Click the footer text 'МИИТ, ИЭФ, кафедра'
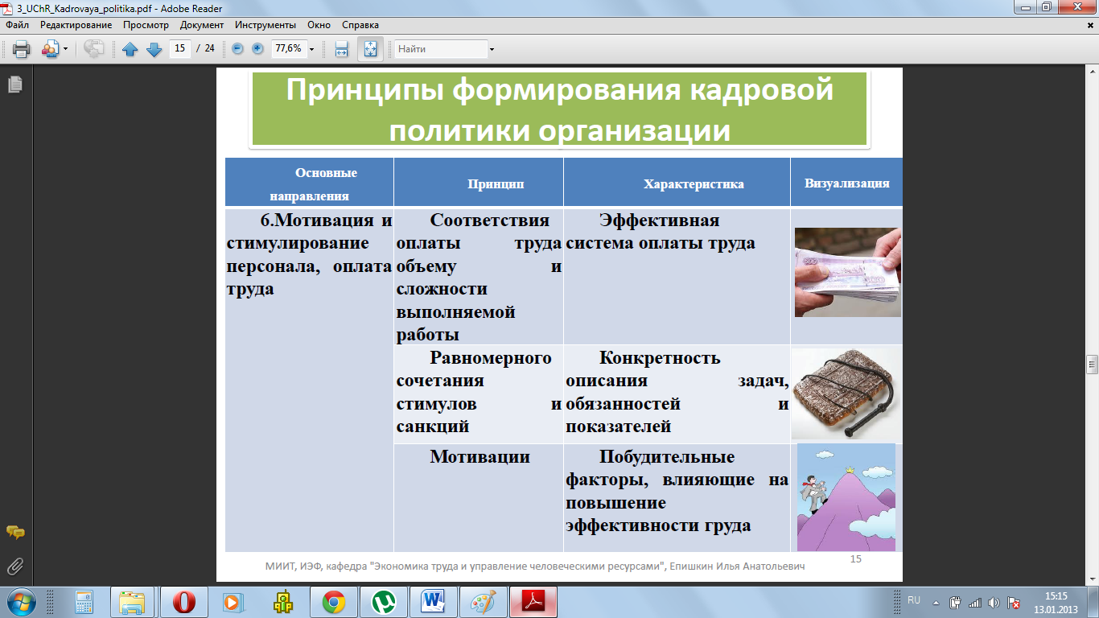 pos(316,566)
